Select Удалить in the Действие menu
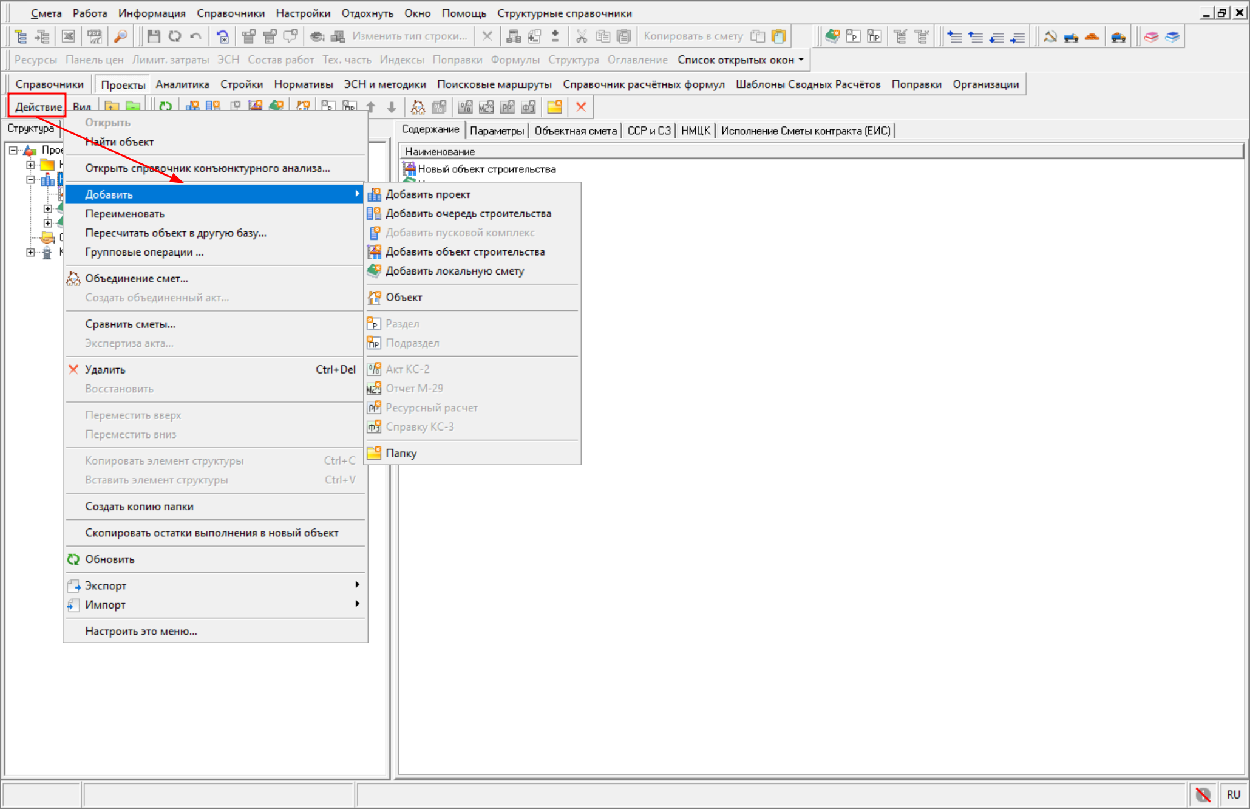This screenshot has width=1250, height=809. 216,369
